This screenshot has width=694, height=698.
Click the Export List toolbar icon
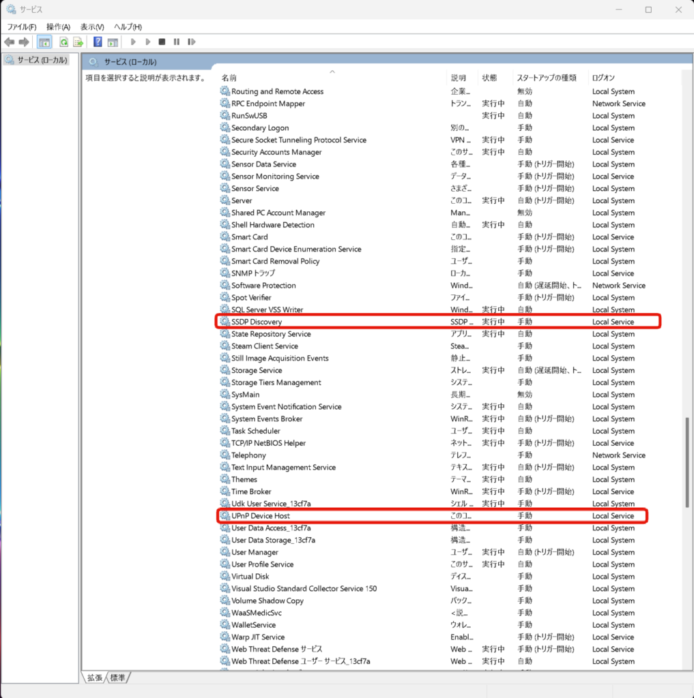pyautogui.click(x=78, y=42)
